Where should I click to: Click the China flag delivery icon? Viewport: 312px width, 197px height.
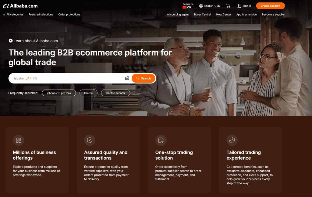(184, 7)
